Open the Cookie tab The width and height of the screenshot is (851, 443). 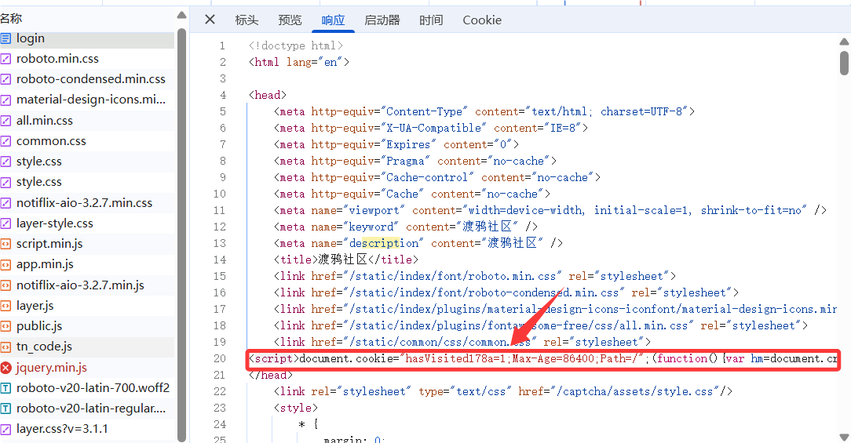(x=482, y=20)
